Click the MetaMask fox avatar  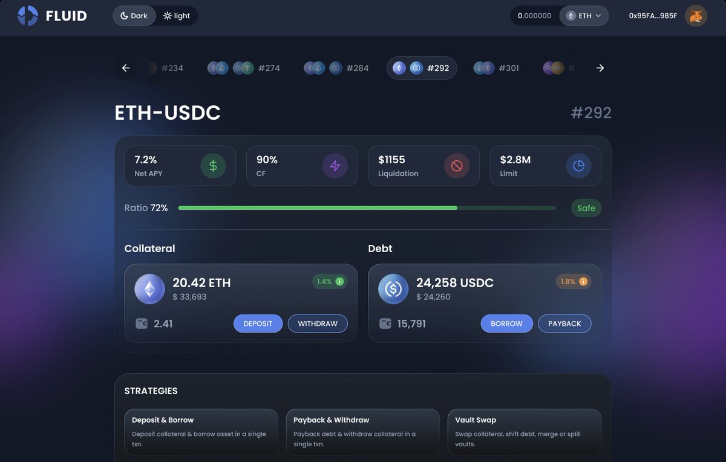pyautogui.click(x=696, y=16)
